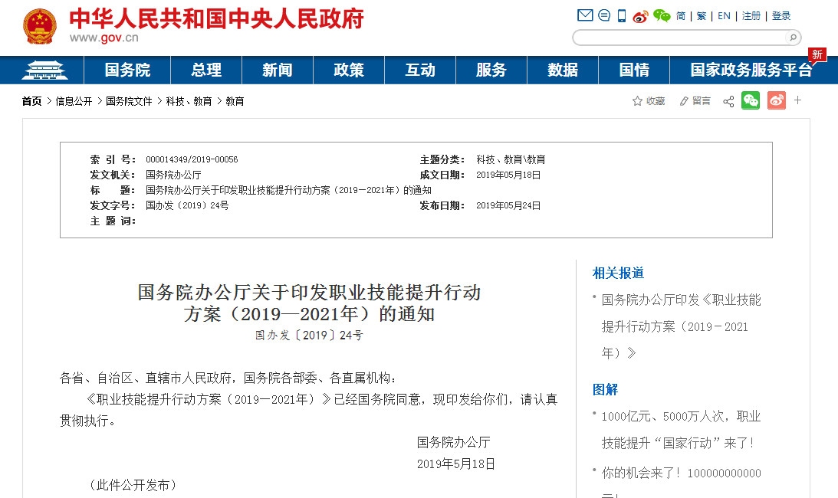Add page to favorites with 收藏 star
Image resolution: width=838 pixels, height=498 pixels.
click(649, 101)
